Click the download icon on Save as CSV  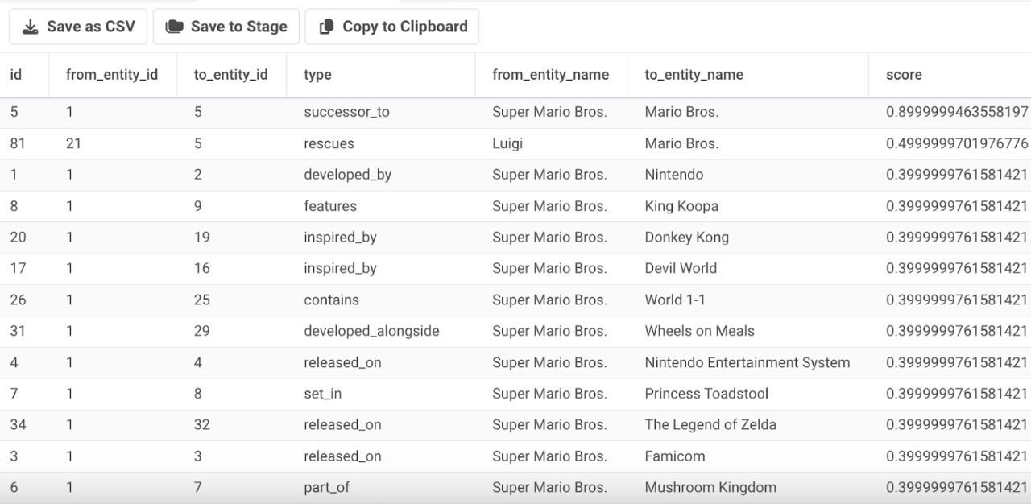(x=31, y=27)
